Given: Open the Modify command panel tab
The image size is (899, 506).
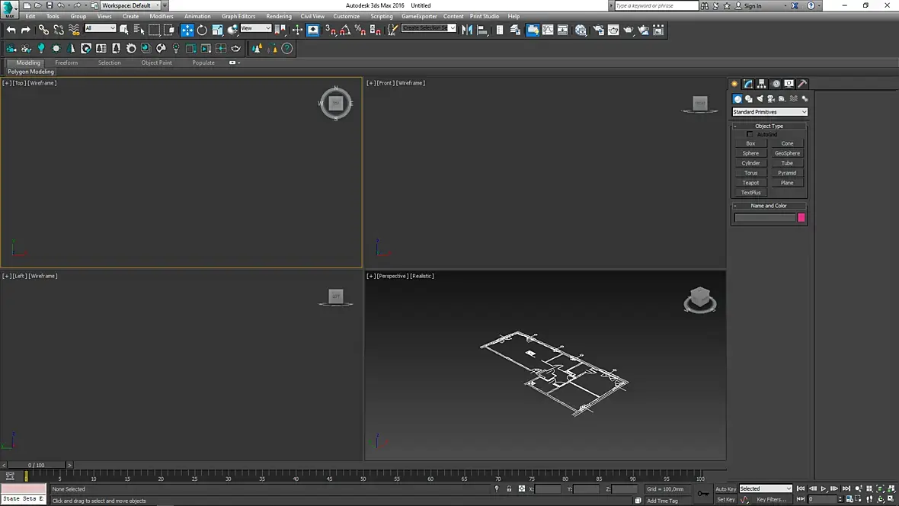Looking at the screenshot, I should [x=748, y=84].
